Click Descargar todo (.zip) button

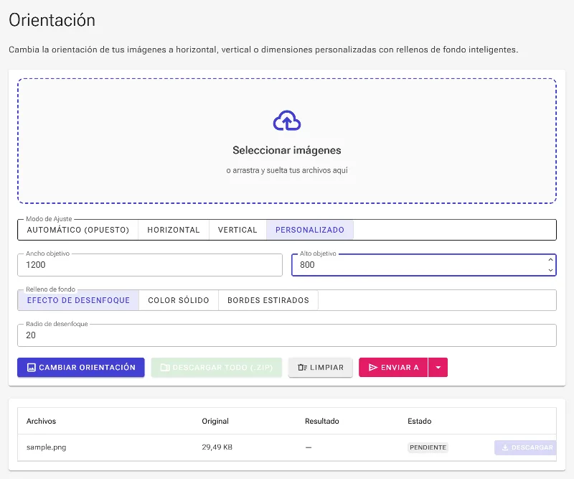[x=217, y=367]
